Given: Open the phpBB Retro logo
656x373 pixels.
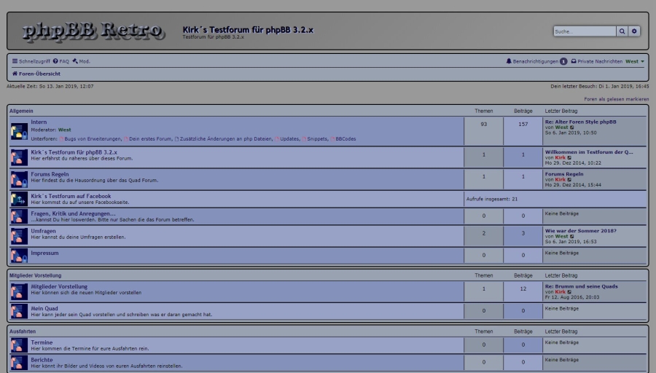Looking at the screenshot, I should pyautogui.click(x=93, y=31).
